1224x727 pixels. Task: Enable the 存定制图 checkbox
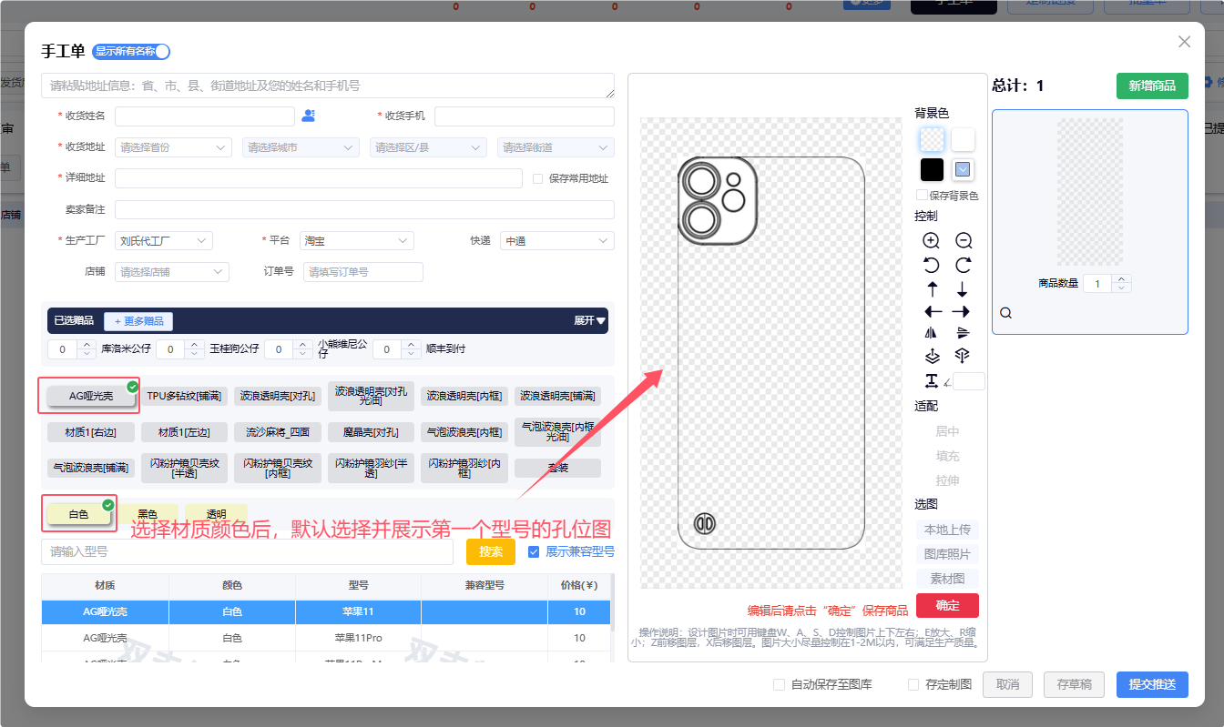click(x=913, y=684)
